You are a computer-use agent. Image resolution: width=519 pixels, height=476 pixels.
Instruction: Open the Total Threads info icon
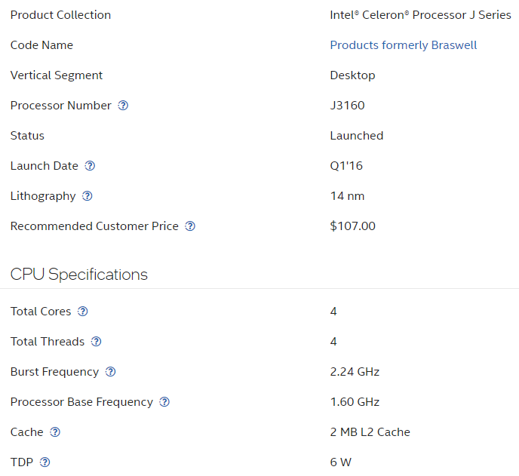click(x=97, y=342)
